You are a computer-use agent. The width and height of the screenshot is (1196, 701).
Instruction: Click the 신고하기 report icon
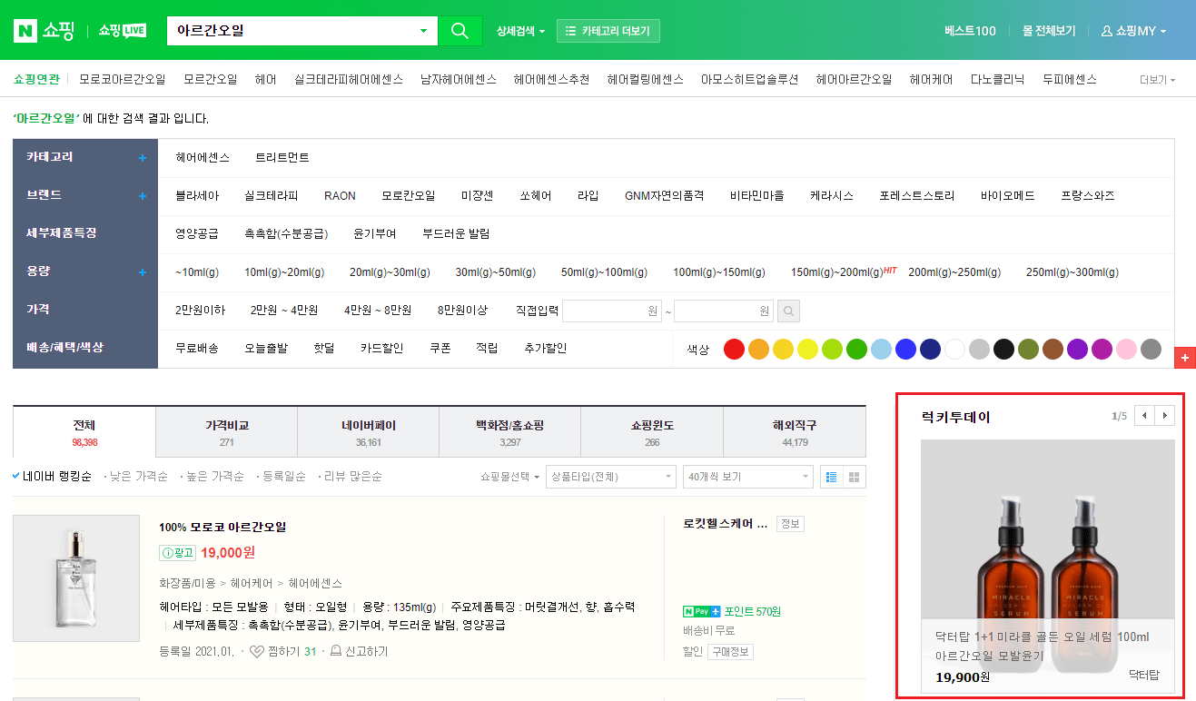pyautogui.click(x=335, y=651)
